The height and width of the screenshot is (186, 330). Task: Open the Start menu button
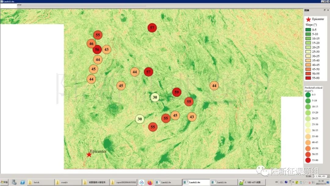(x=4, y=182)
